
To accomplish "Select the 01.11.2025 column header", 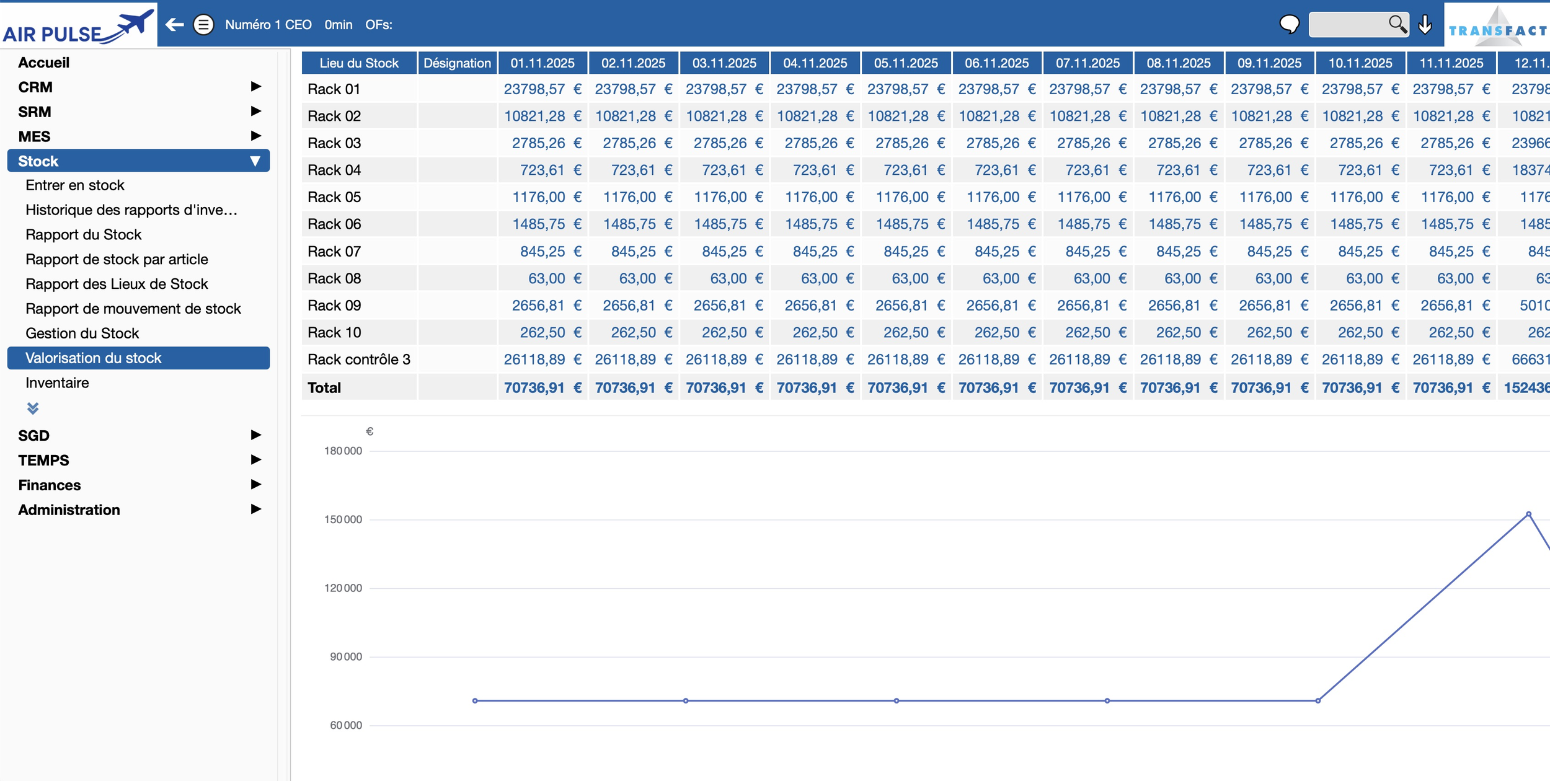I will tap(542, 63).
